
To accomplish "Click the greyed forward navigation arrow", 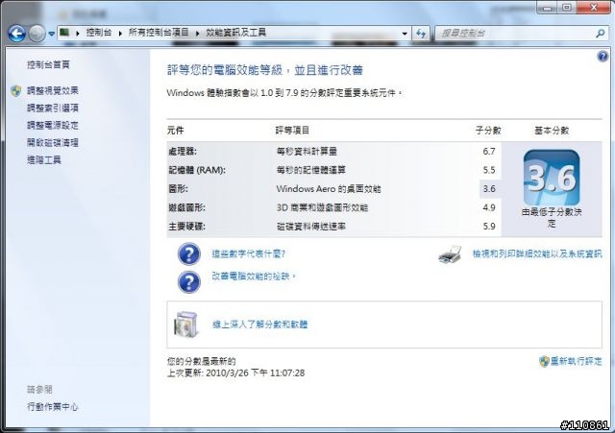I will pos(37,34).
